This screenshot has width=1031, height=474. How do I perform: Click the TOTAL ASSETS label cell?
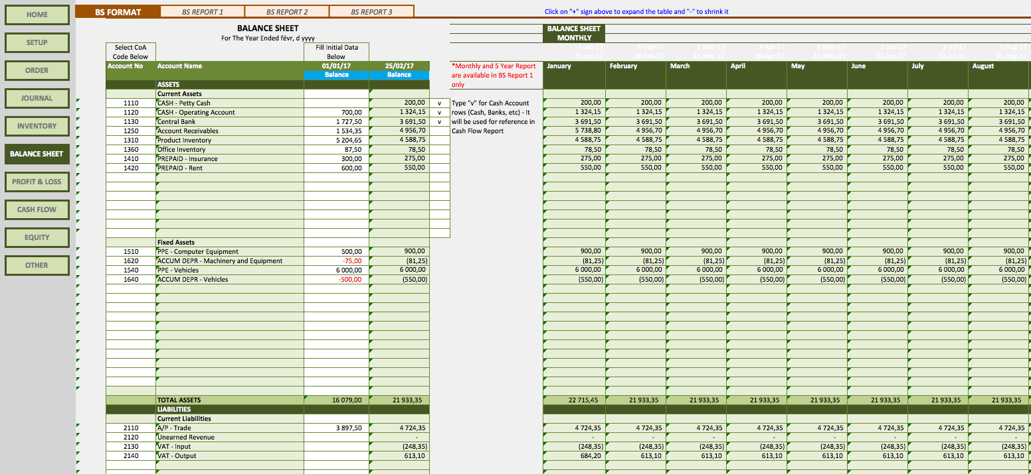[x=230, y=400]
